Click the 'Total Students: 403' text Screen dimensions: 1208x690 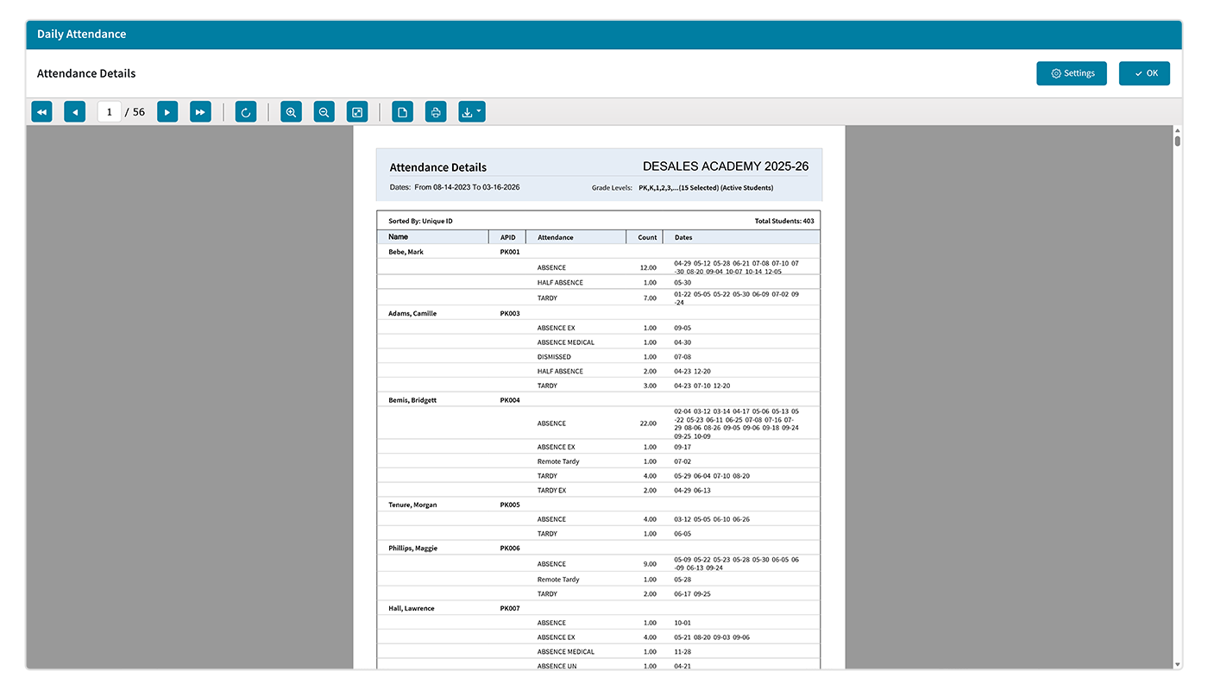784,221
